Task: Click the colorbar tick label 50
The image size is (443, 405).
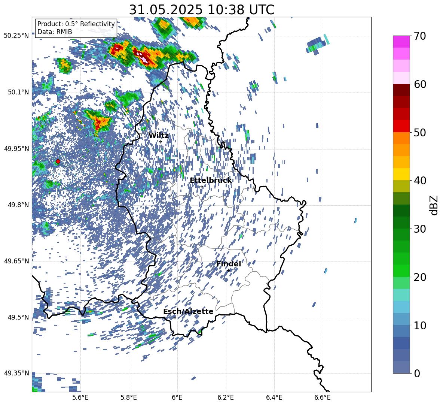Action: click(420, 133)
